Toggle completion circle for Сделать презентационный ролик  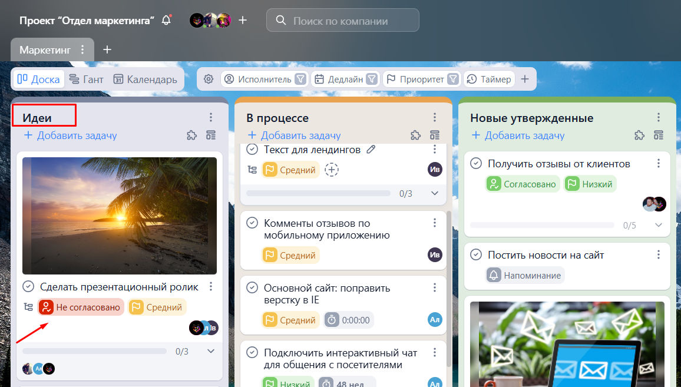[x=28, y=287]
